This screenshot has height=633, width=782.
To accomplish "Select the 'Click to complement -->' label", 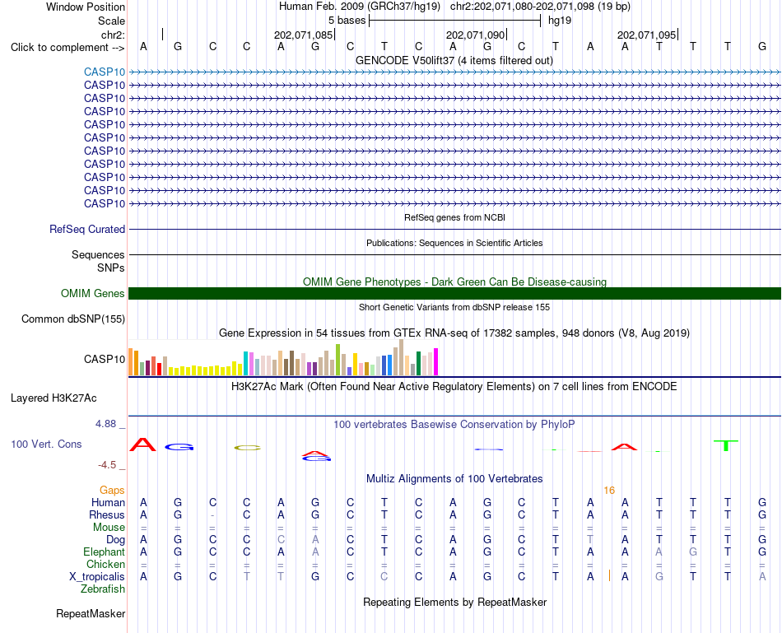I will pyautogui.click(x=67, y=48).
